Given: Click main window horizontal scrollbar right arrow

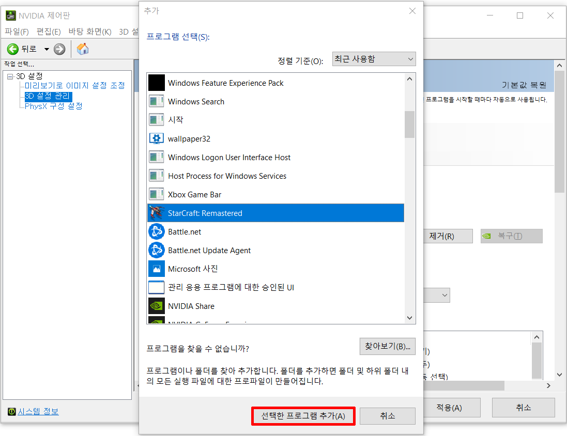Looking at the screenshot, I should (548, 386).
